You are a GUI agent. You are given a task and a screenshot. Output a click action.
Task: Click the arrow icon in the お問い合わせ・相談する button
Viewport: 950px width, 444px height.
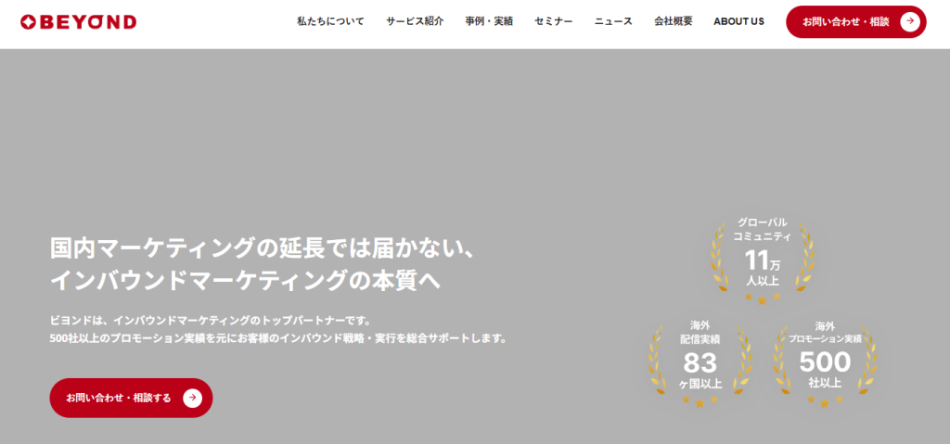coord(192,398)
